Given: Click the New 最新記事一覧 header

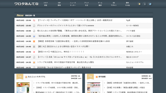Looking at the screenshot, I should coord(84,15).
